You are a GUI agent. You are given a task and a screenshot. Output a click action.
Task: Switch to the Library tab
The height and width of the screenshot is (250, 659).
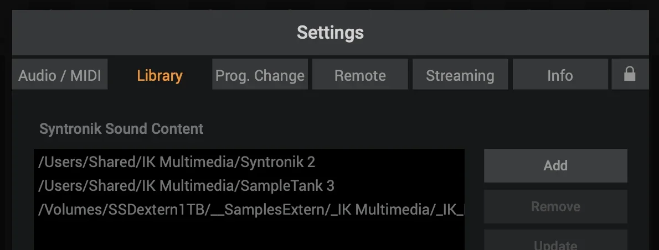pos(159,75)
